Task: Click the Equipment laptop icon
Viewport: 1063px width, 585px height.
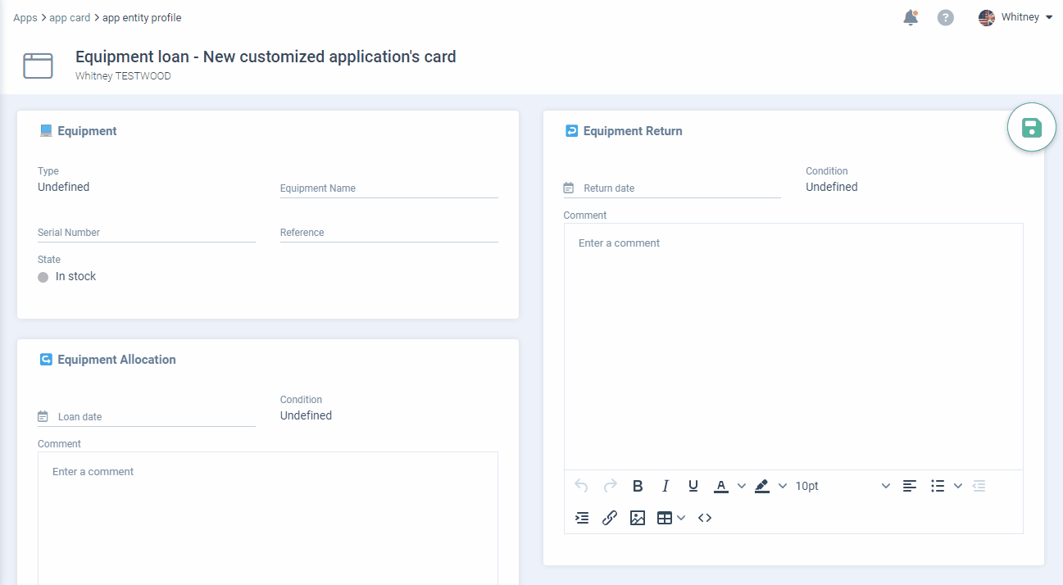Action: (46, 130)
